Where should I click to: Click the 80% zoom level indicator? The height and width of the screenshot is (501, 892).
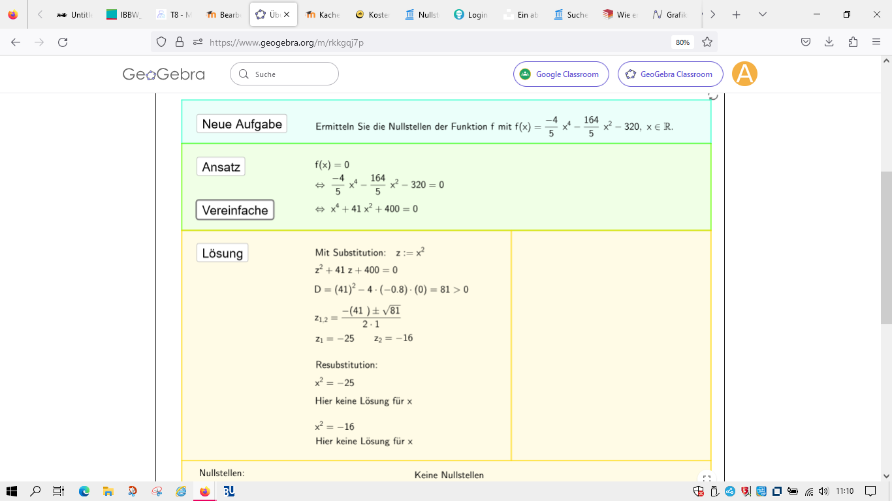[682, 42]
